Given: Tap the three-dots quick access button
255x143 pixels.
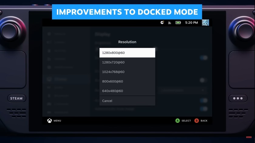Looking at the screenshot, I should [x=238, y=98].
